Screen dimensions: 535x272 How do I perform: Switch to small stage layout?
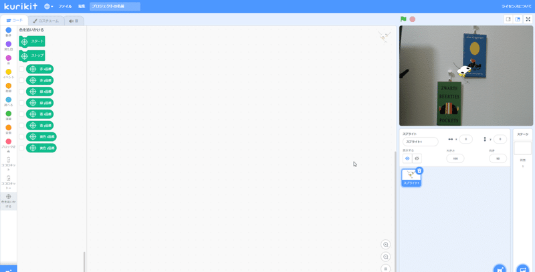pos(508,19)
